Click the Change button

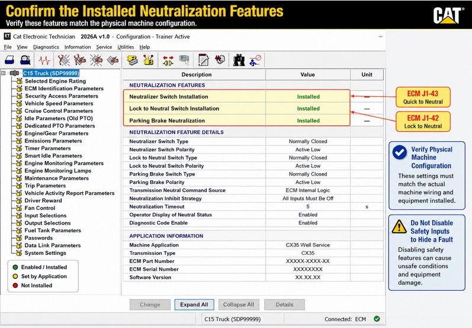tap(150, 304)
